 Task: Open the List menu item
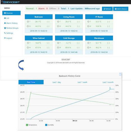(x=7, y=18)
